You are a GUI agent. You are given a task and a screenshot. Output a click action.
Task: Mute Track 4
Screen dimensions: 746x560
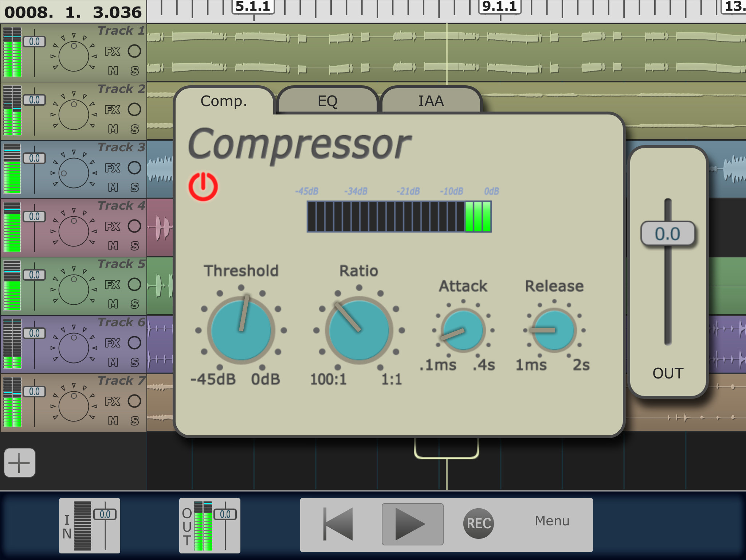pyautogui.click(x=113, y=246)
